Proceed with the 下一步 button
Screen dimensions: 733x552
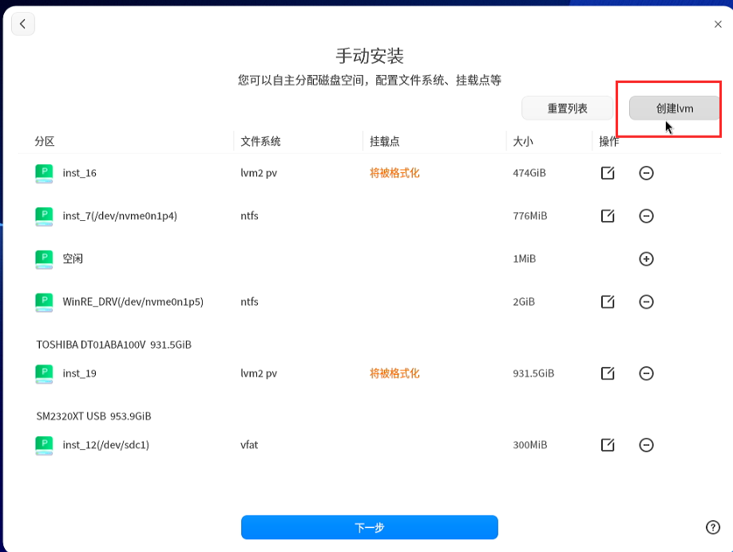pyautogui.click(x=370, y=527)
